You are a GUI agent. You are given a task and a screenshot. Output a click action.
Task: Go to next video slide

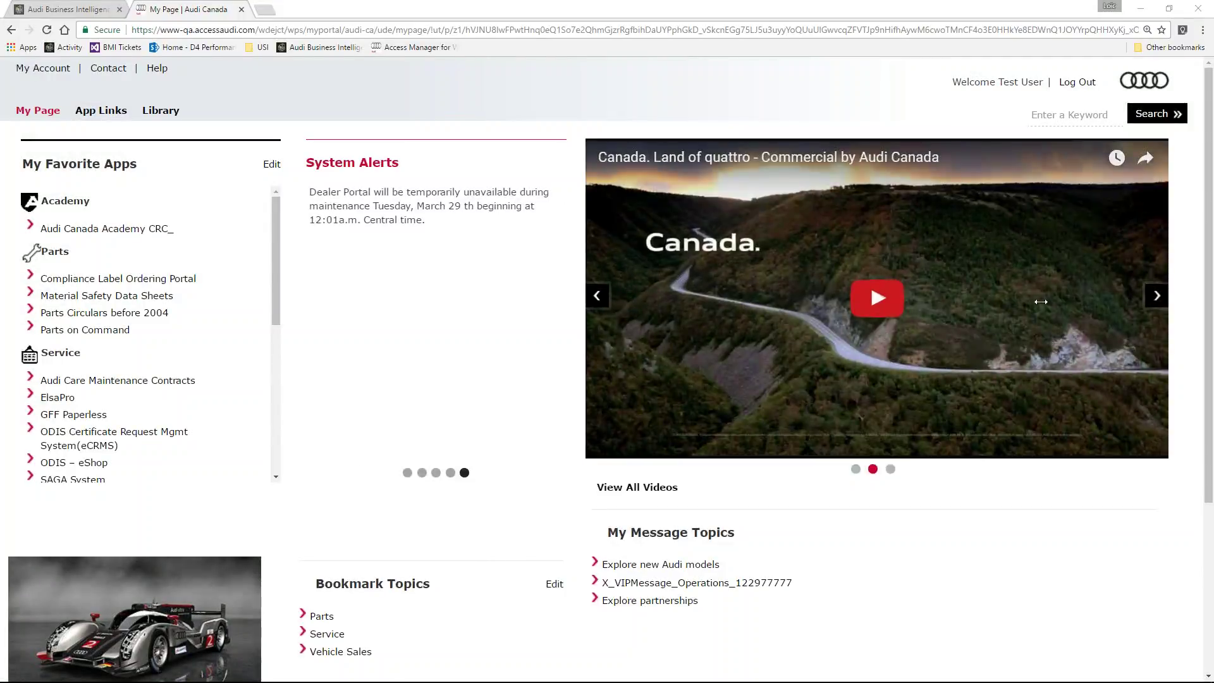click(1156, 295)
